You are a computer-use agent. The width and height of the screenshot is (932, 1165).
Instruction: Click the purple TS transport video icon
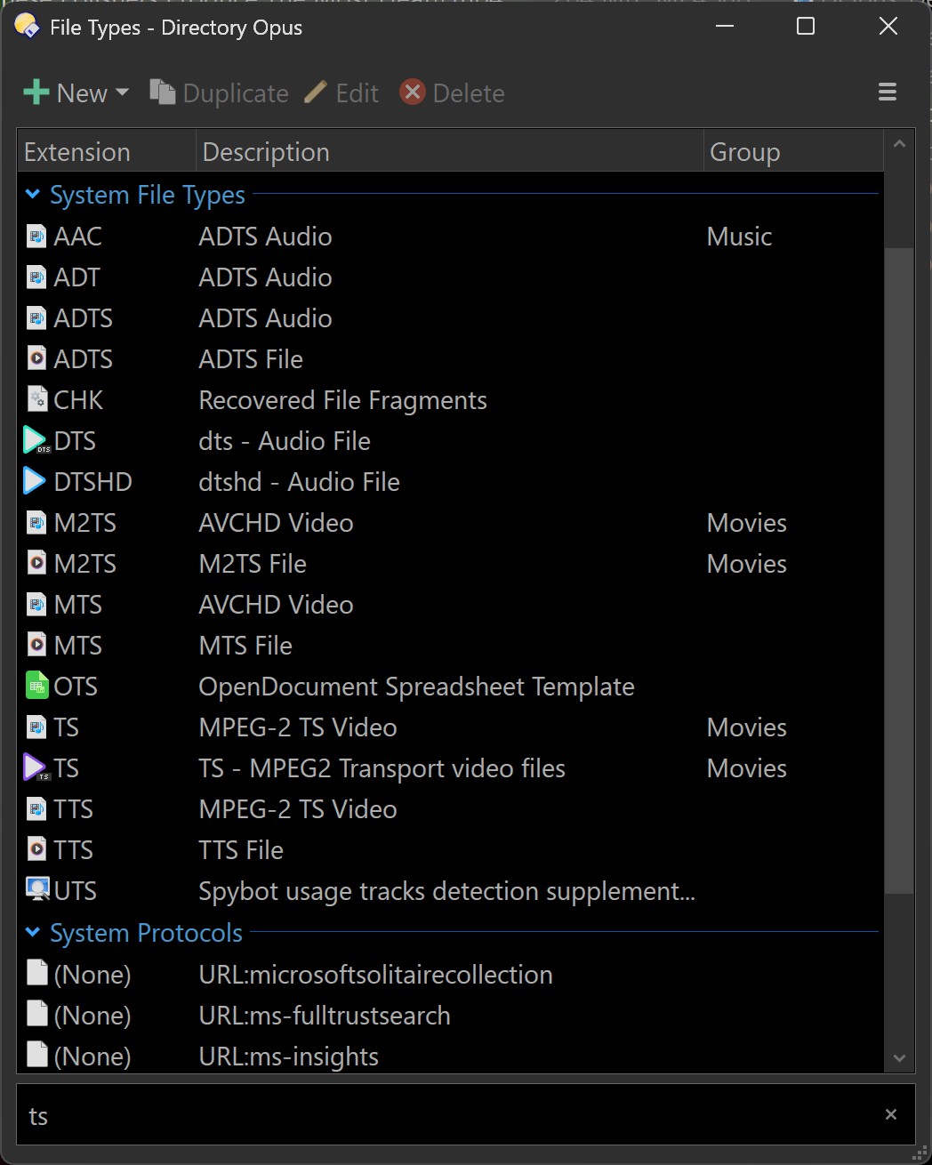tap(36, 767)
